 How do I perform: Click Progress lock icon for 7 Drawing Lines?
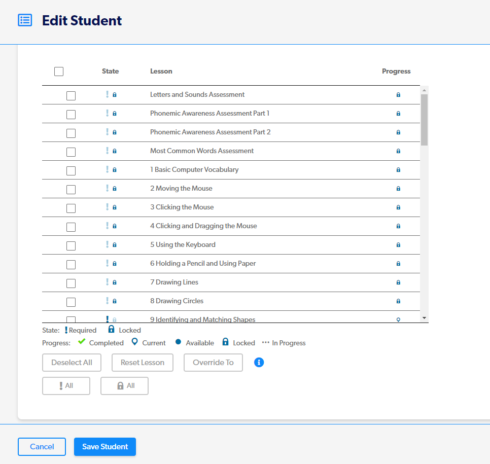398,282
